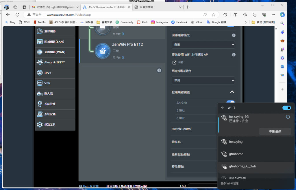Click the browser back arrow
Screen dimensions: 296x190
pyautogui.click(x=8, y=14)
